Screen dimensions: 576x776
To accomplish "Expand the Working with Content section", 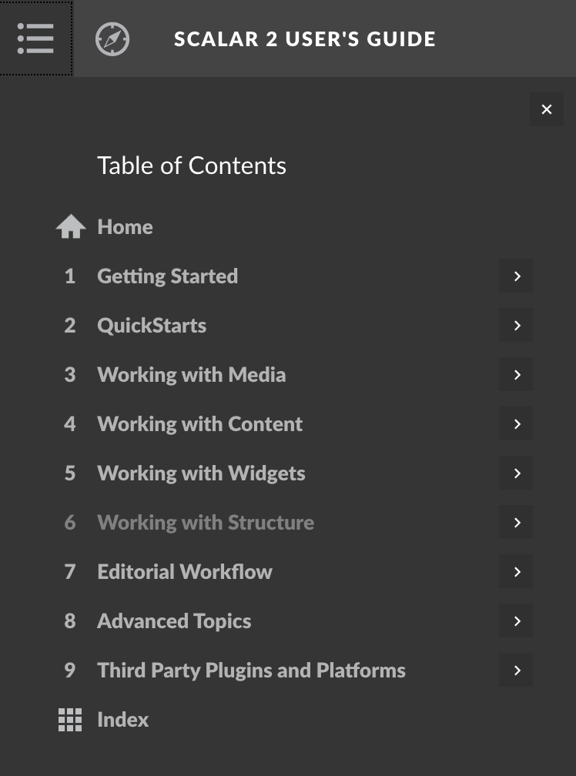I will tap(516, 423).
